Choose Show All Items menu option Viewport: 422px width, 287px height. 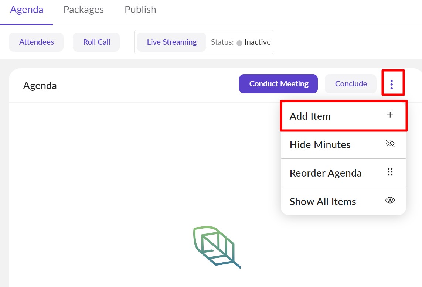(x=323, y=201)
